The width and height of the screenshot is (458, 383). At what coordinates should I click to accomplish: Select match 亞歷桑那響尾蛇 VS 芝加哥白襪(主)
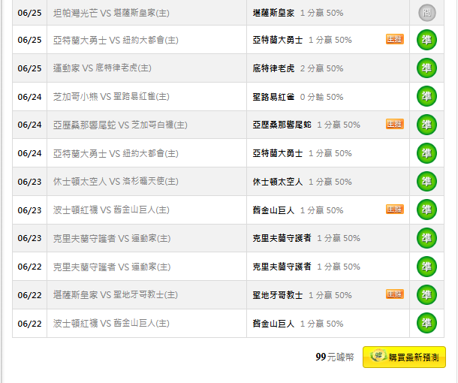(x=120, y=125)
